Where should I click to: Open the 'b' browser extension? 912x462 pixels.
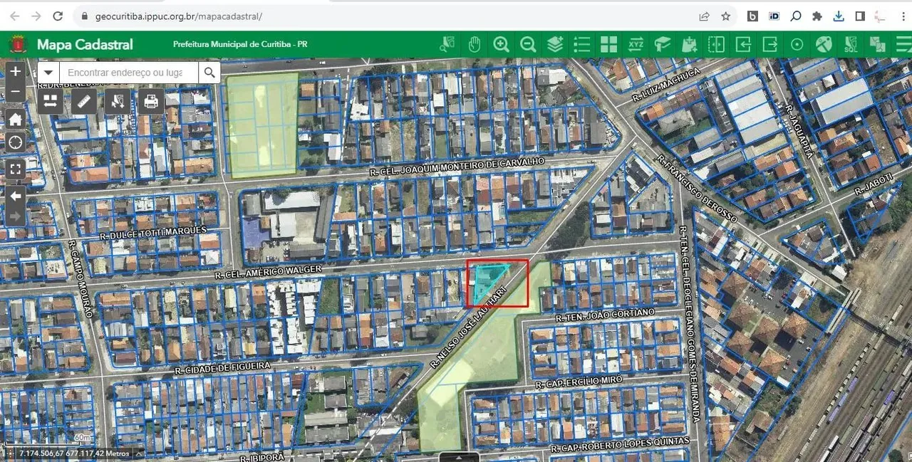pyautogui.click(x=752, y=16)
